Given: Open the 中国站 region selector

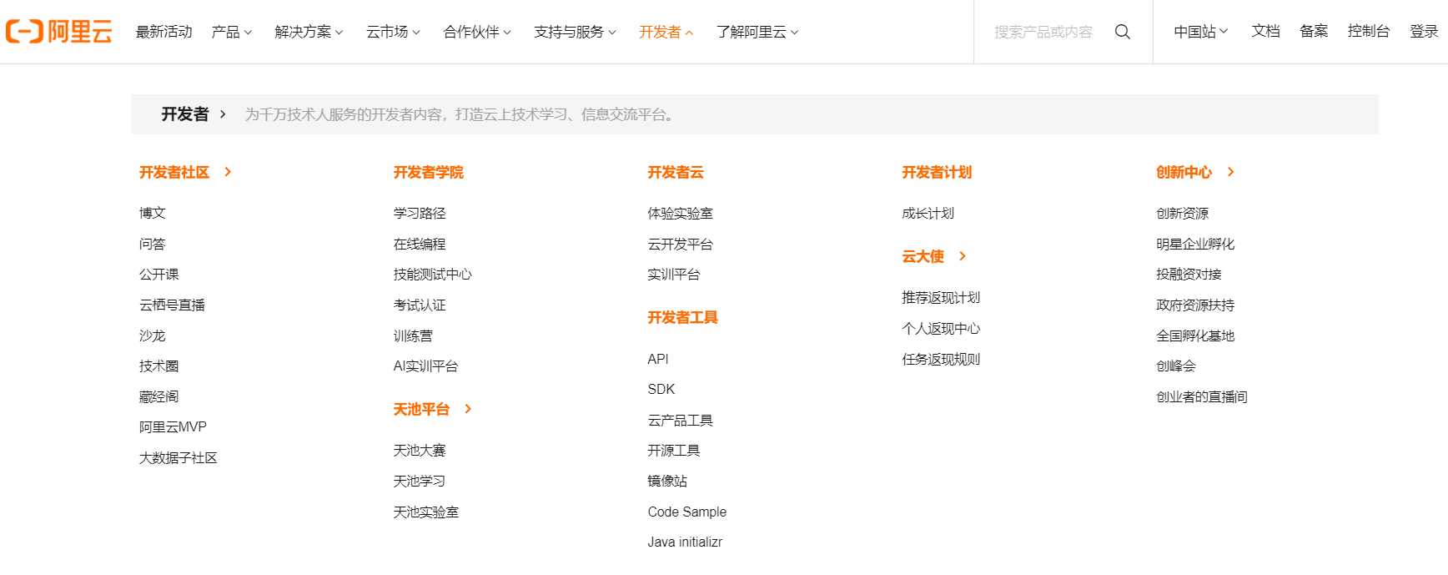Looking at the screenshot, I should [x=1200, y=32].
